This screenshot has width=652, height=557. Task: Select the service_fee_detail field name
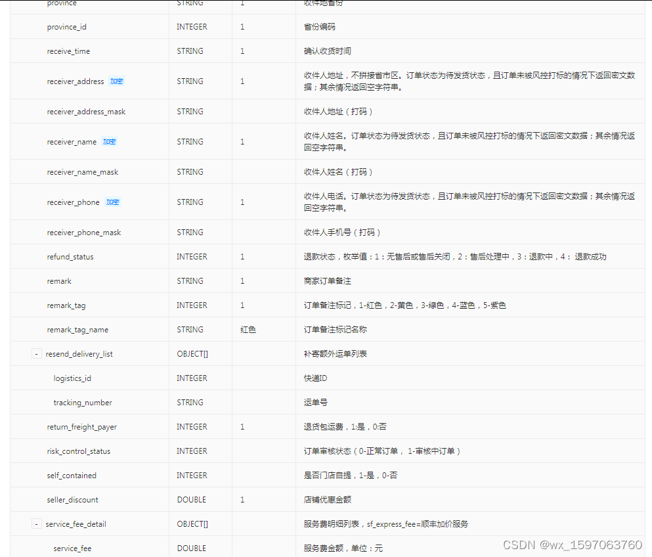click(76, 524)
